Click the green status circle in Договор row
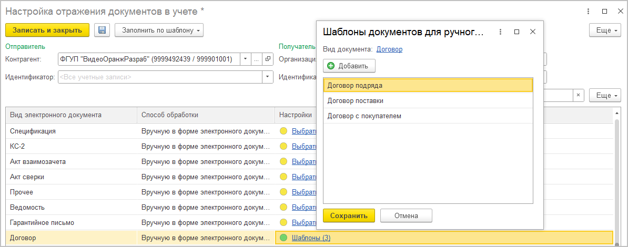 [x=283, y=238]
